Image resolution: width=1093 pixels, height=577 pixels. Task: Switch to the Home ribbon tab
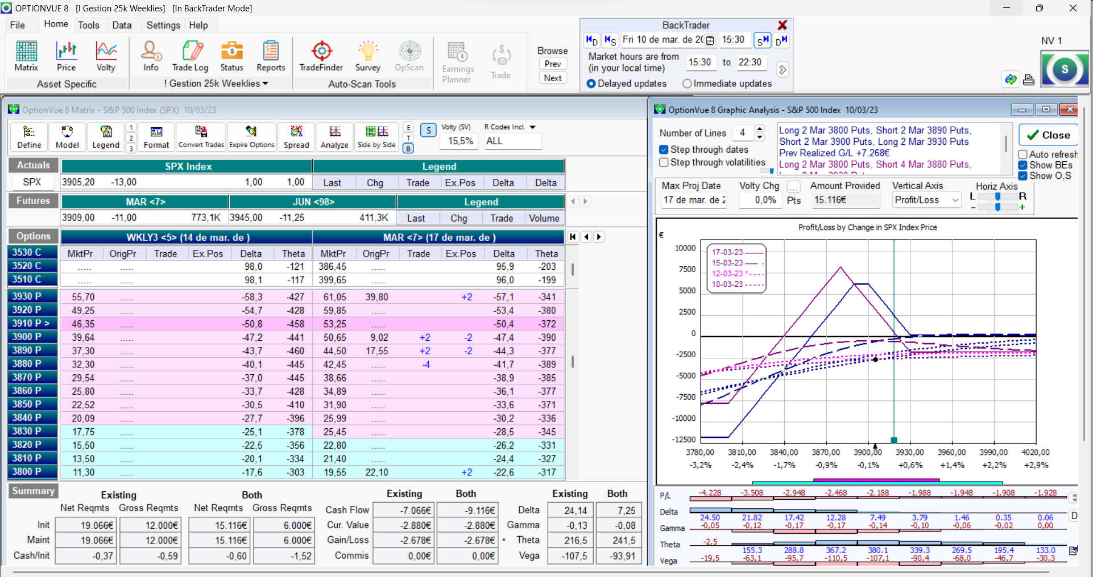tap(56, 24)
